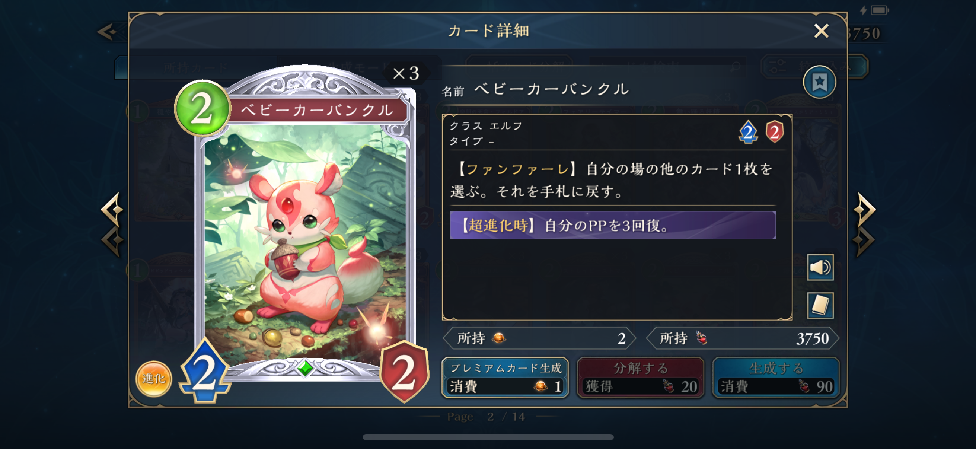Viewport: 976px width, 449px height.
Task: Tap the red defense shield on card
Action: (404, 372)
